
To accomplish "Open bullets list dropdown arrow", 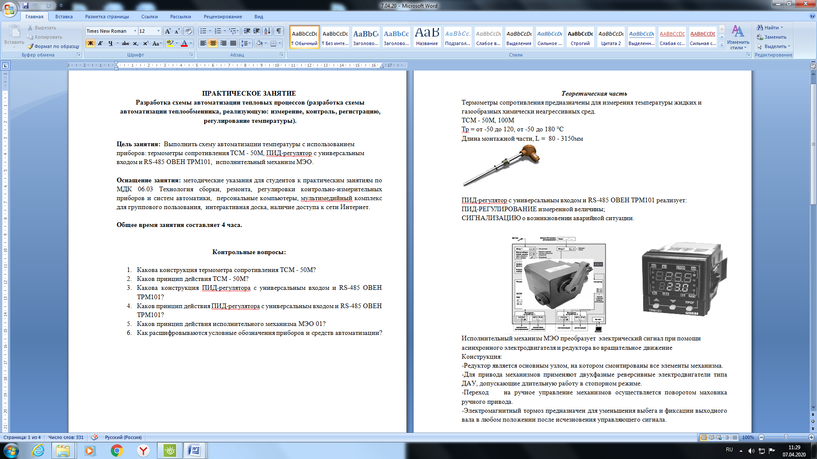I will 210,31.
